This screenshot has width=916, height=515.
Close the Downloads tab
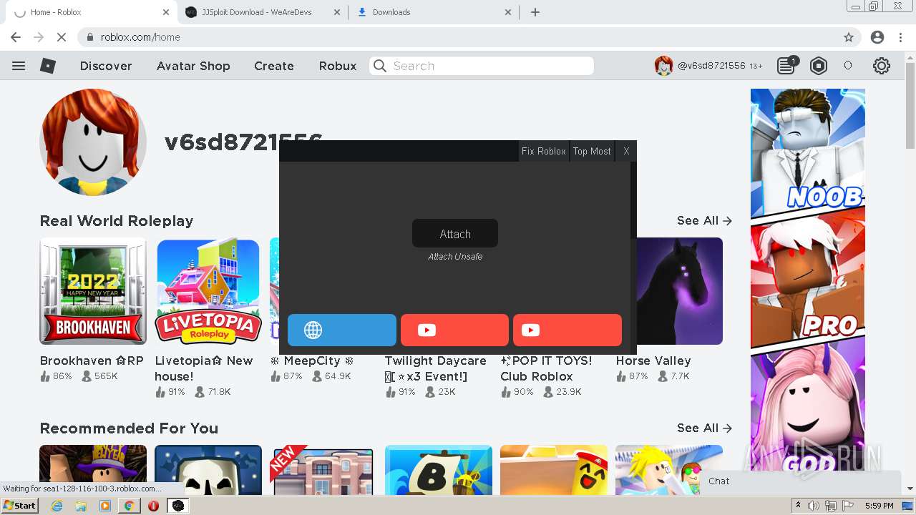click(x=508, y=12)
